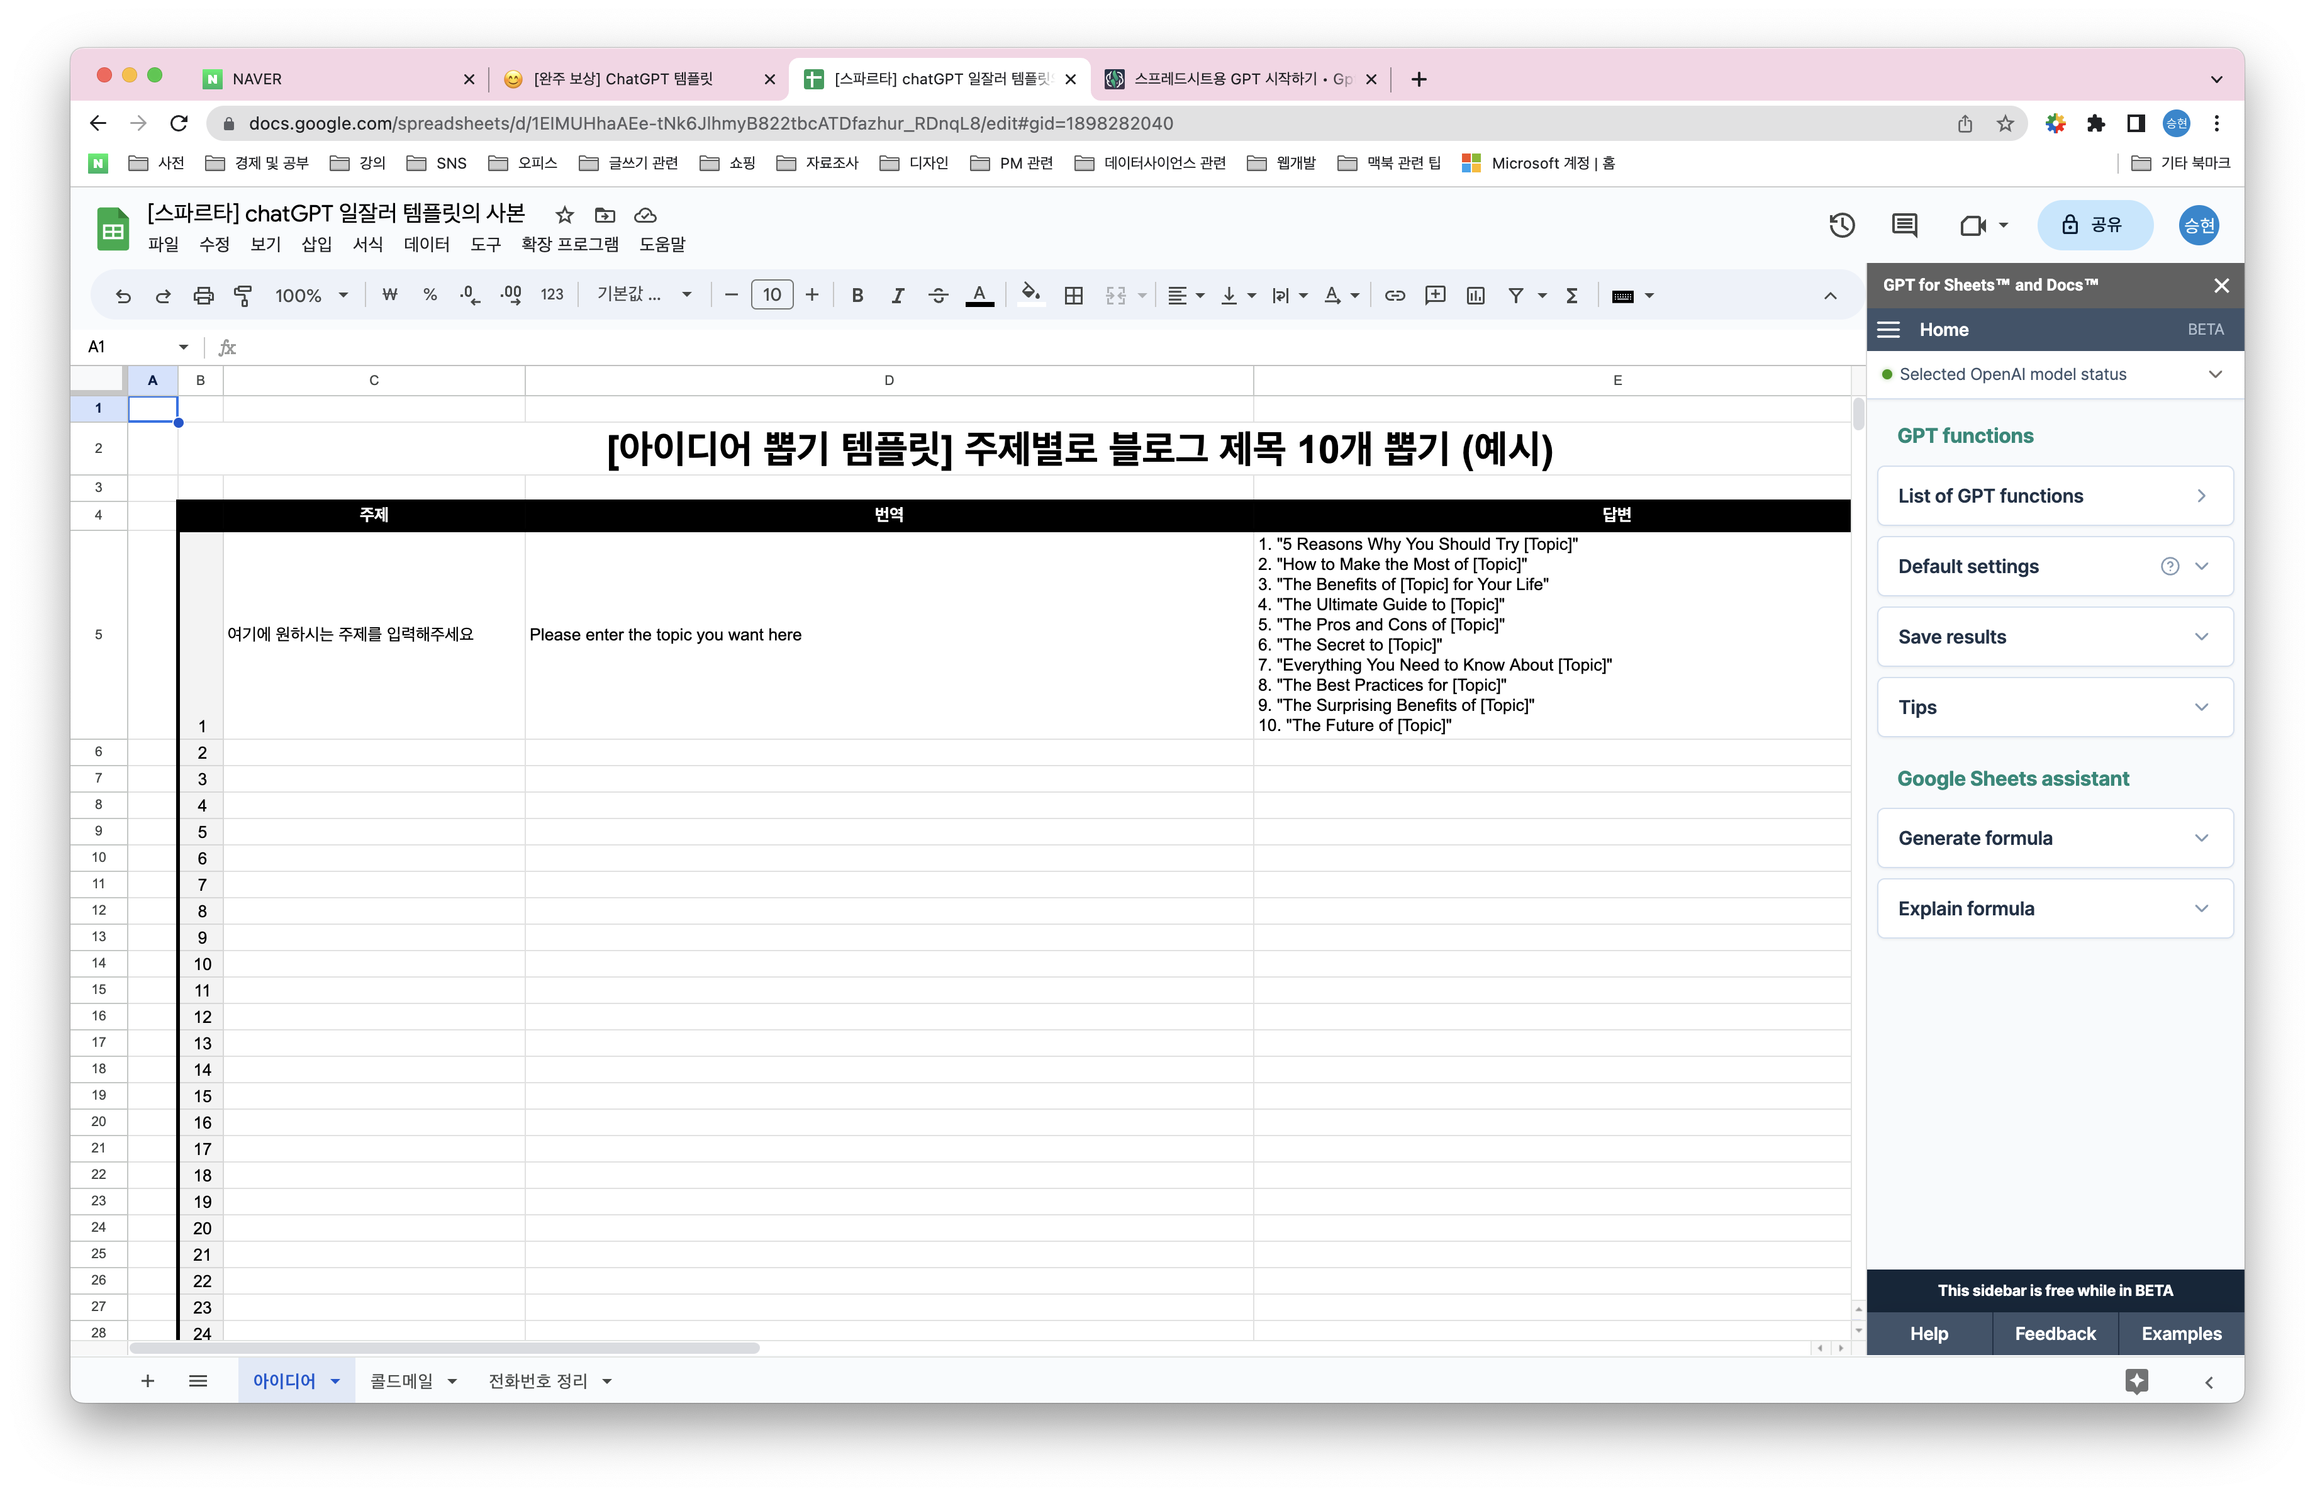The image size is (2315, 1496).
Task: Open List of GPT functions
Action: coord(2055,496)
